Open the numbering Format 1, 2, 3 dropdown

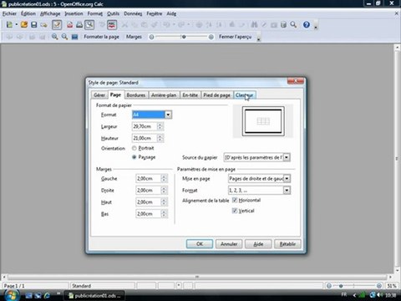coord(287,190)
